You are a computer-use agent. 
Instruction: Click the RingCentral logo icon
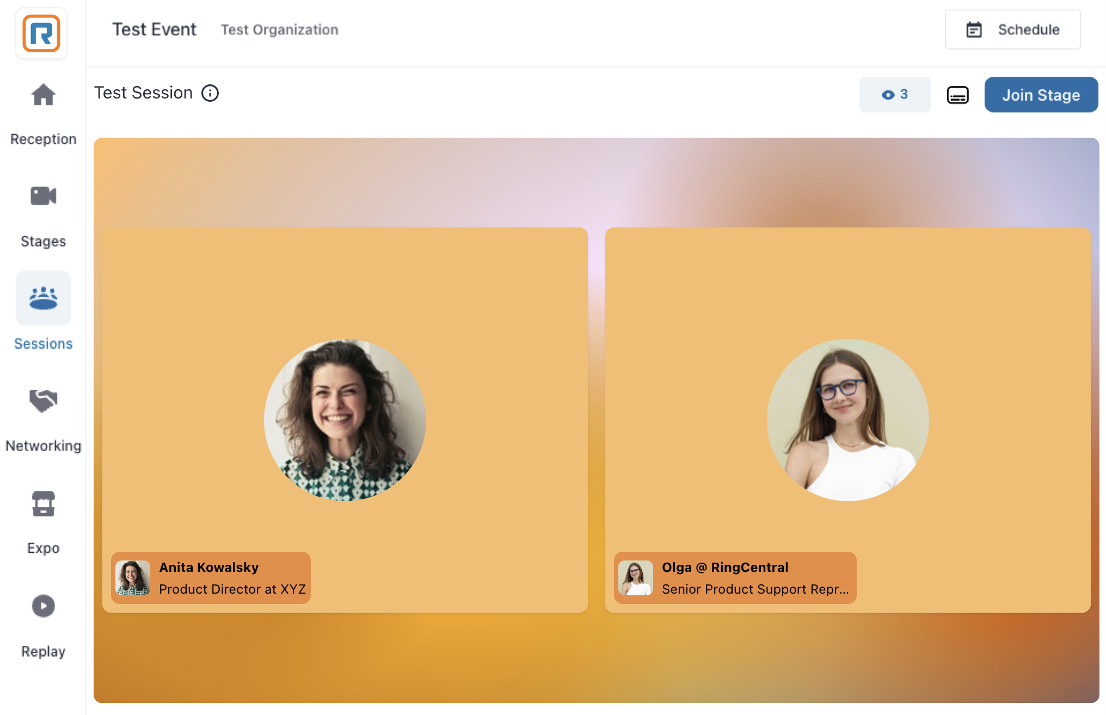pos(41,33)
